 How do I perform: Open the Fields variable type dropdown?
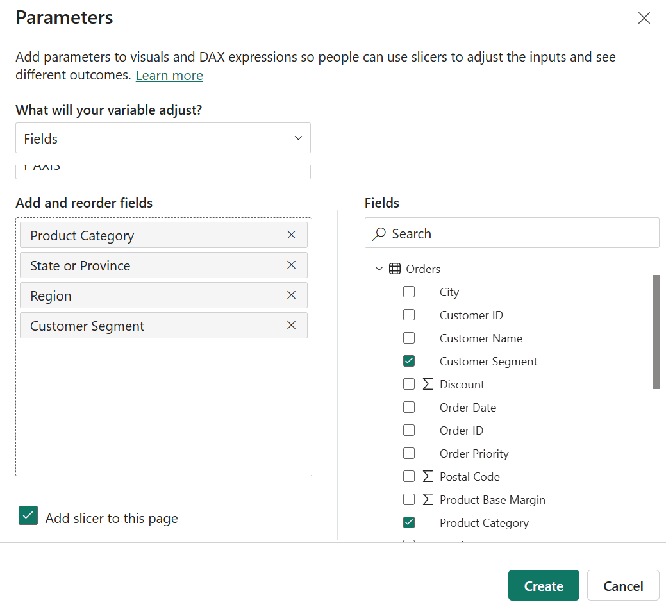pyautogui.click(x=163, y=138)
